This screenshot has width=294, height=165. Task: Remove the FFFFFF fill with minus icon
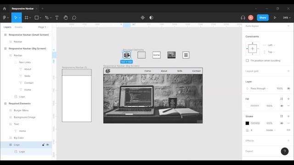point(288,106)
